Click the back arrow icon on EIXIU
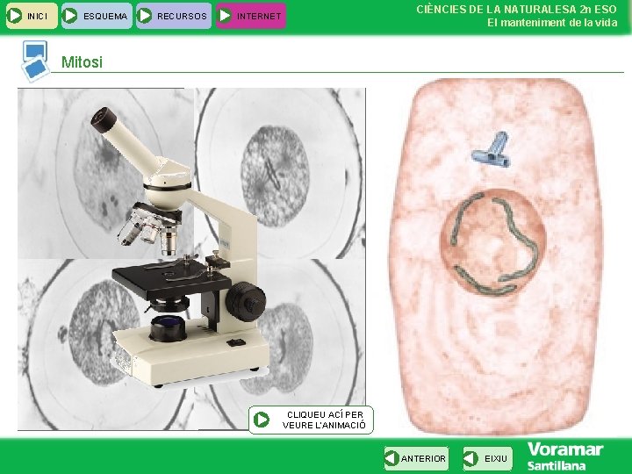 tap(470, 458)
